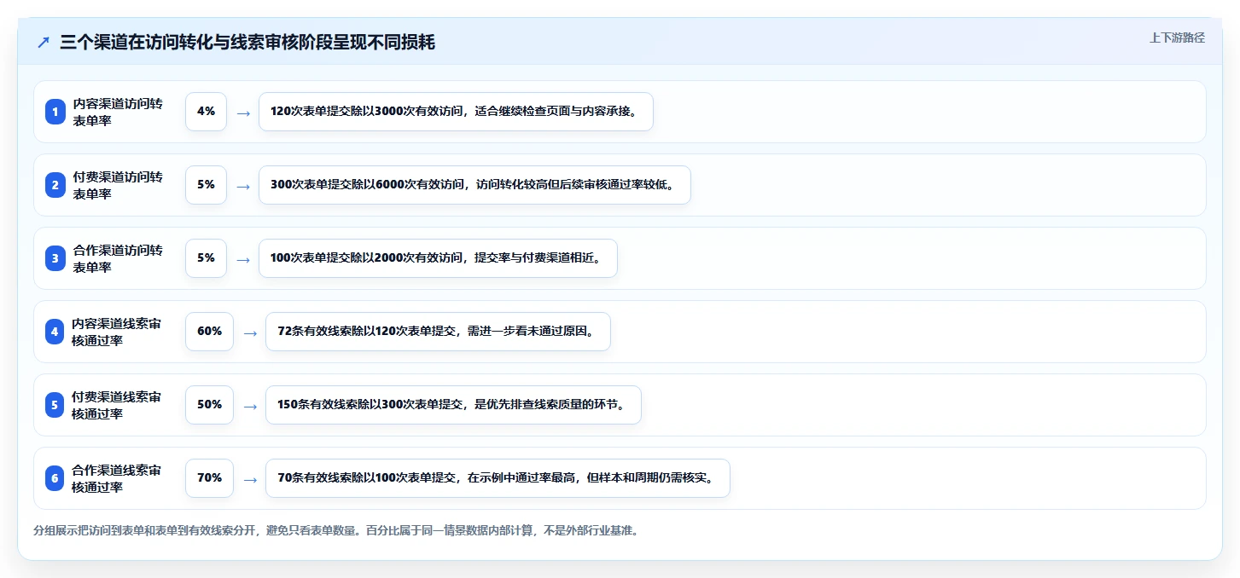Click the title 三个渠道在访问转化与线索审核阶段呈现不同损耗

[x=247, y=43]
